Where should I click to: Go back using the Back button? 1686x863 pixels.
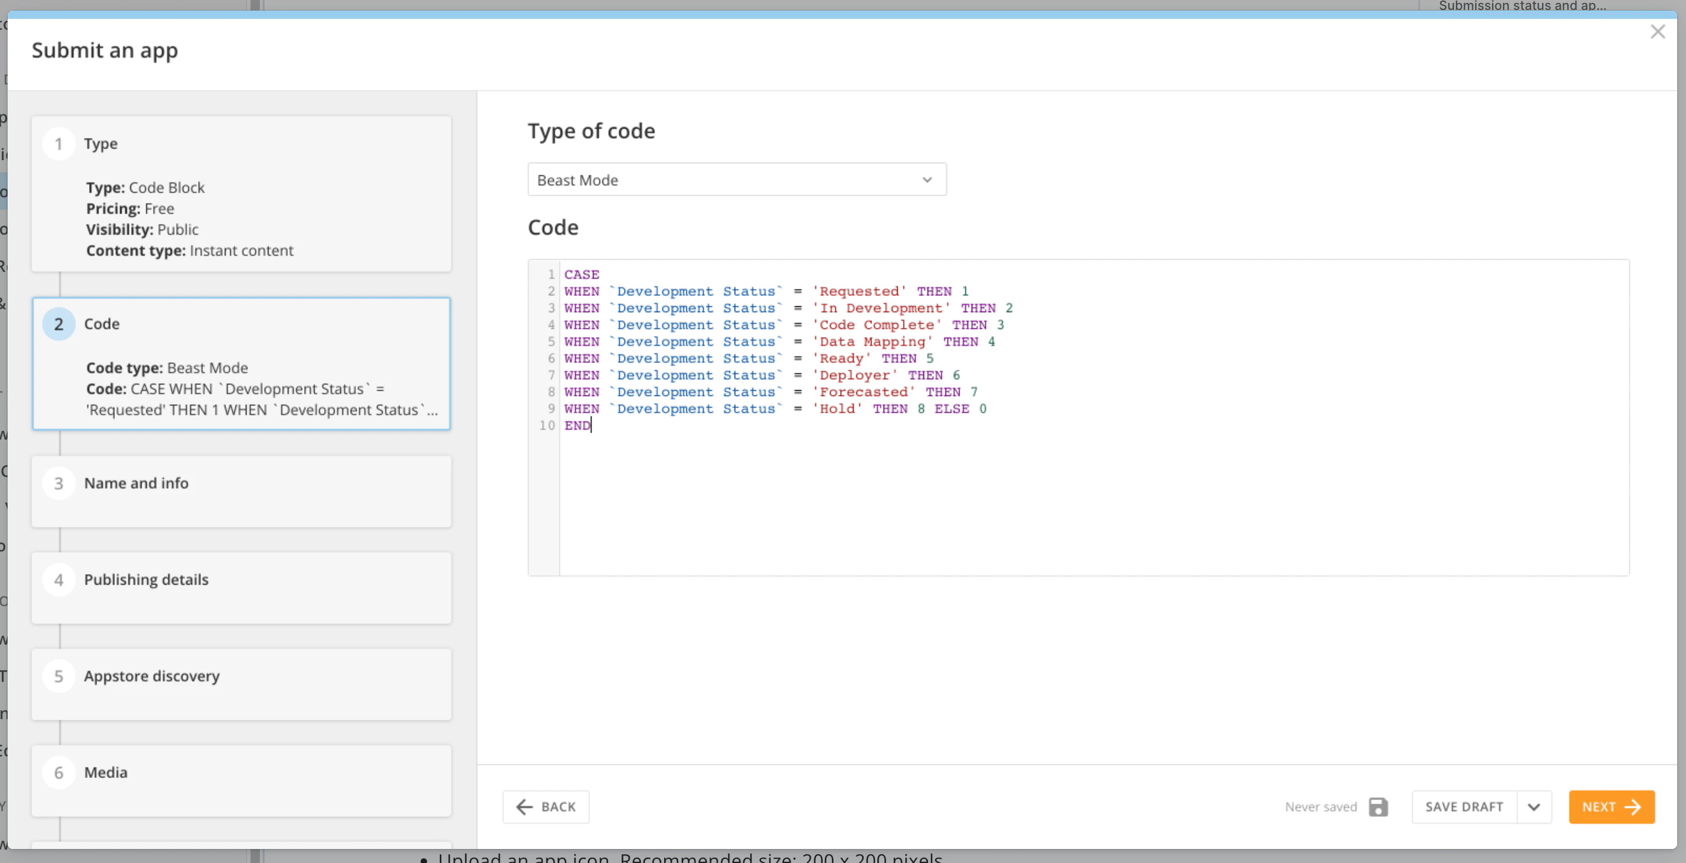tap(546, 807)
